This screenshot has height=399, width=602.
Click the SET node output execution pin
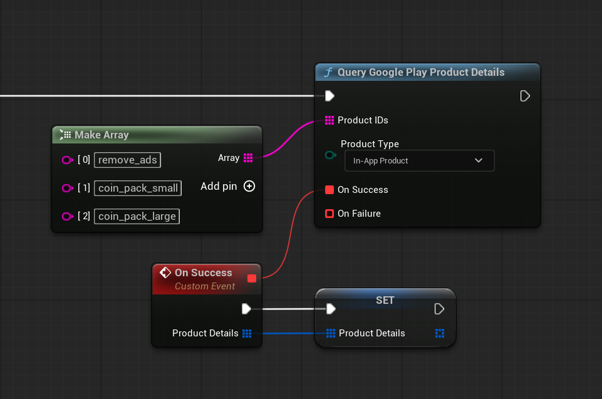click(x=439, y=309)
